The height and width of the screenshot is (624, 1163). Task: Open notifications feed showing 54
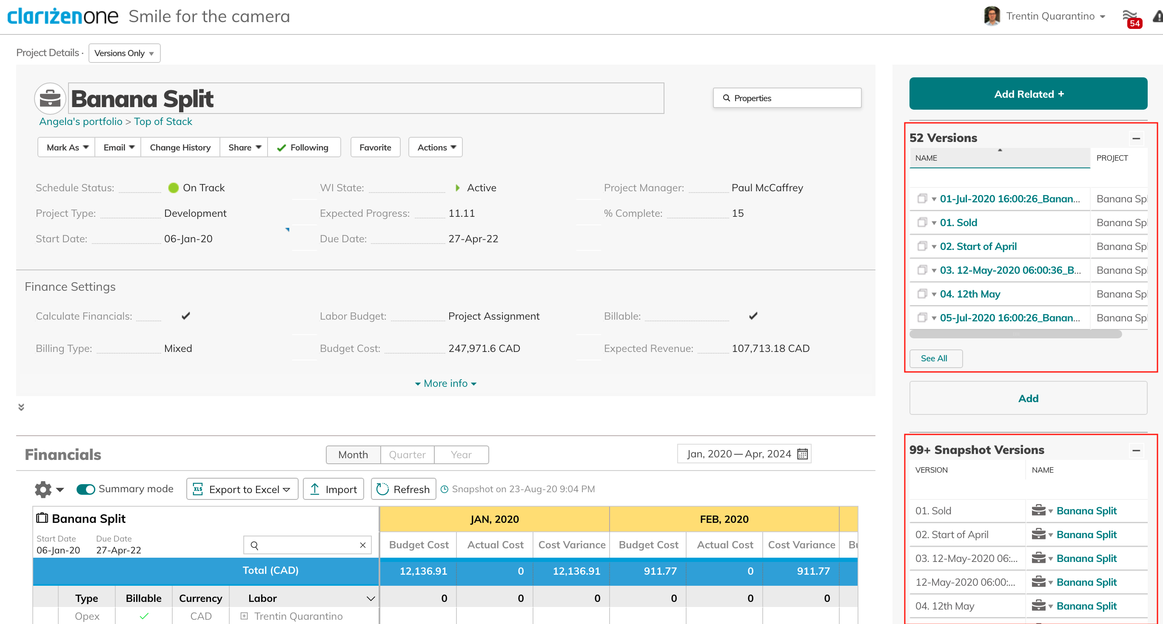pyautogui.click(x=1132, y=19)
